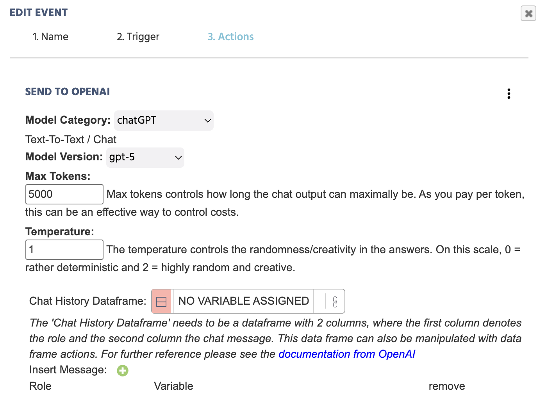Viewport: 539px width, 419px height.
Task: Select the 3. Actions tab
Action: 230,37
